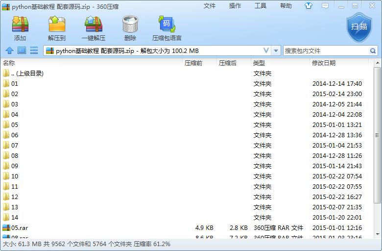Sort by 类型 column header
The image size is (382, 251).
259,63
